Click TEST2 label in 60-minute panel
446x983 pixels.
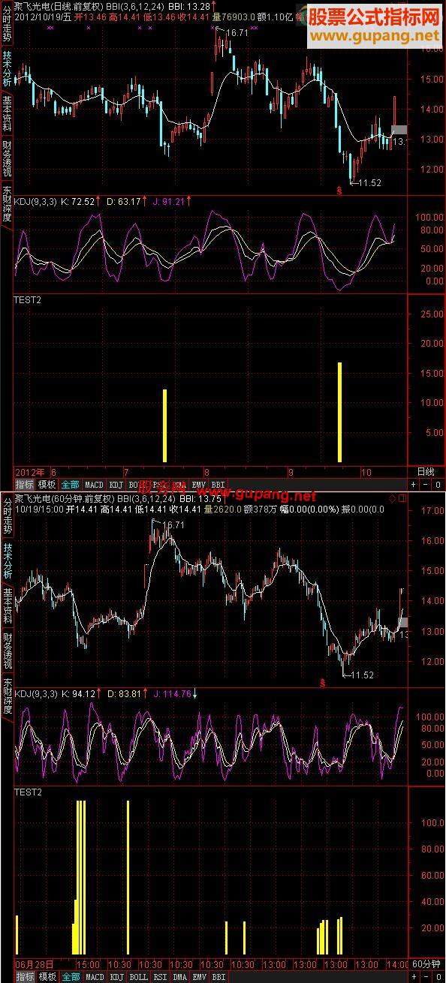[x=28, y=791]
